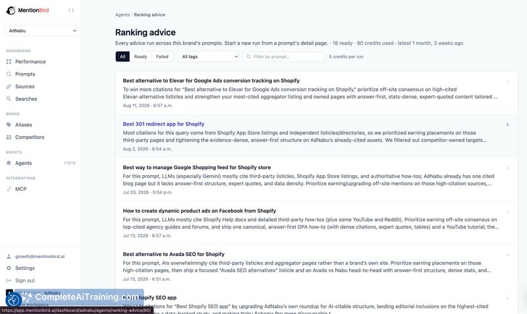Screen dimensions: 527x314
Task: Click the Jul 20, 2026 - 5:04 p.m. timestamp
Action: [147, 192]
